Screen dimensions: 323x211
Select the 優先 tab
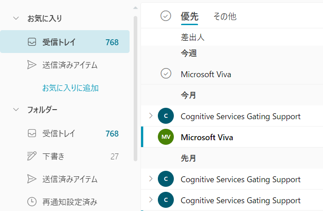(x=189, y=16)
